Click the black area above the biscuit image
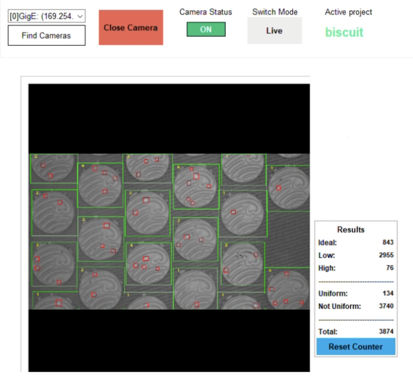This screenshot has height=391, width=413. [x=169, y=118]
